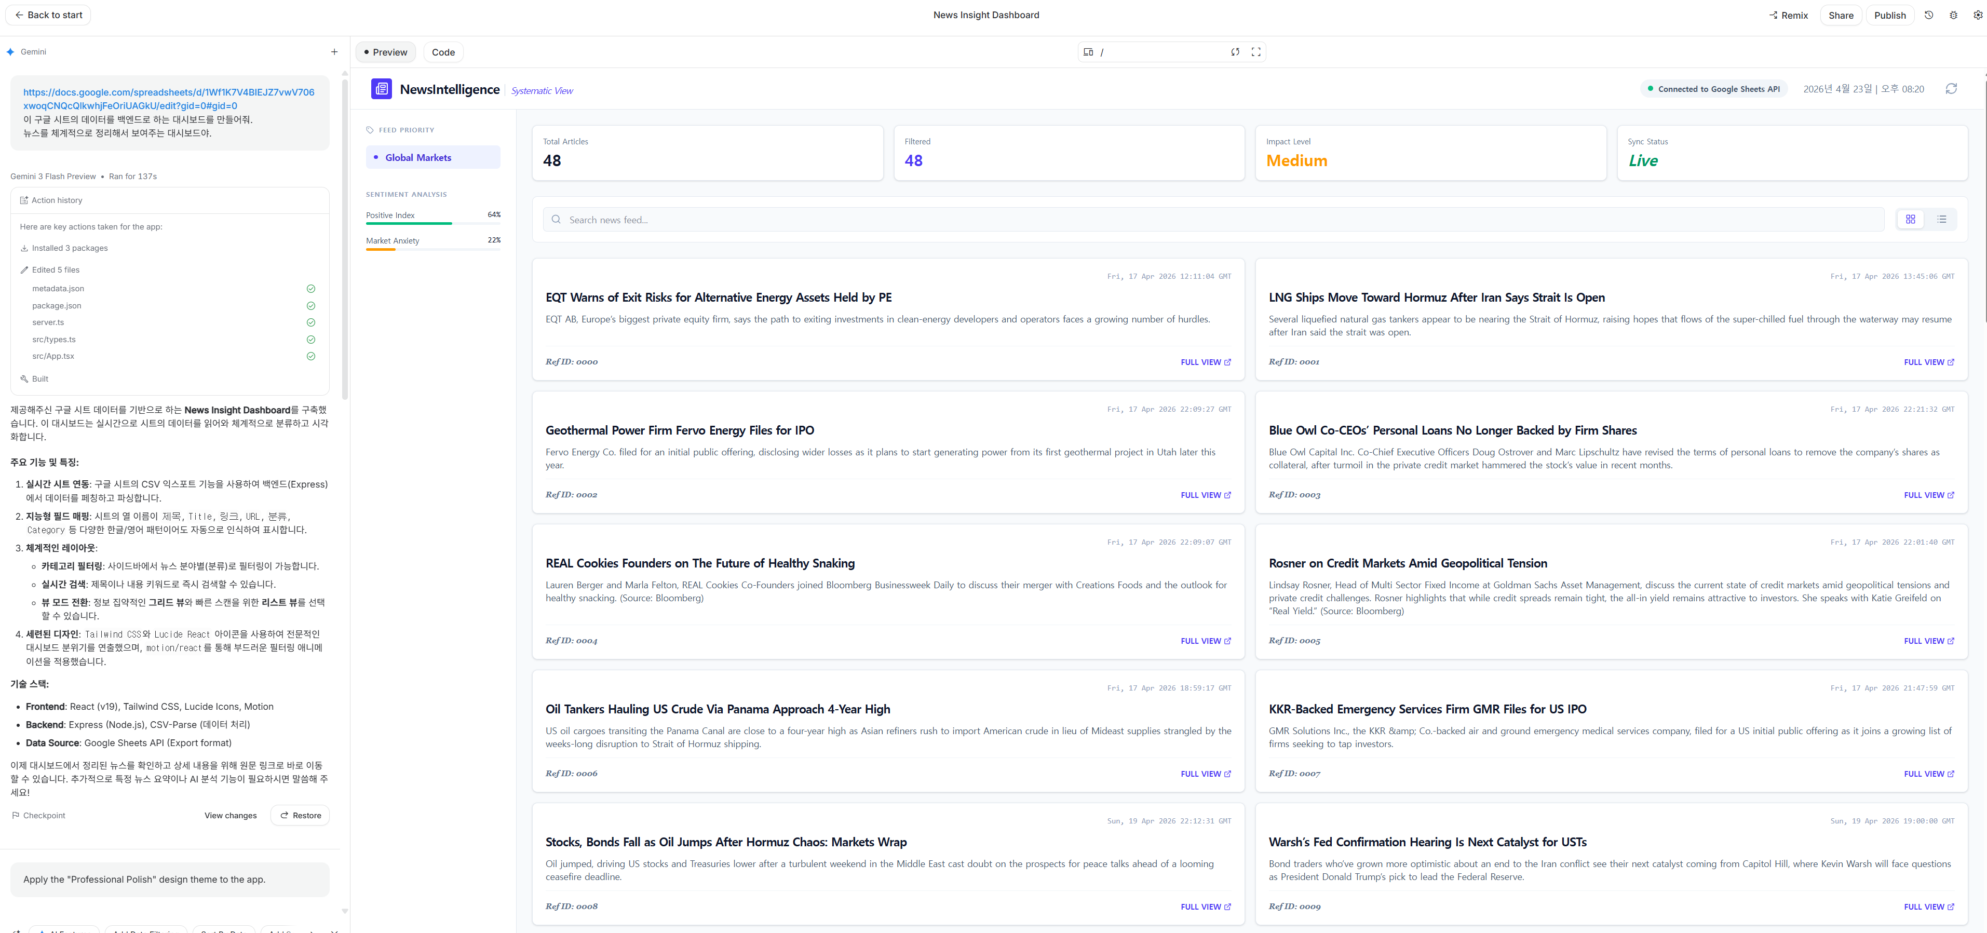The image size is (1987, 933).
Task: Start a new chat with plus icon
Action: click(x=334, y=52)
